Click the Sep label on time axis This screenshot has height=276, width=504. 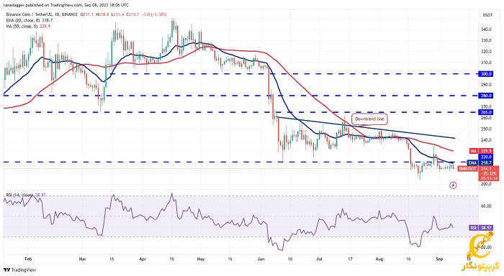(x=439, y=259)
